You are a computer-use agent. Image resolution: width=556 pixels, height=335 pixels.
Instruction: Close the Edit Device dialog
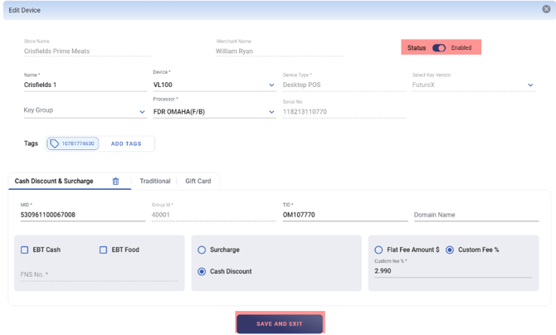(x=546, y=10)
